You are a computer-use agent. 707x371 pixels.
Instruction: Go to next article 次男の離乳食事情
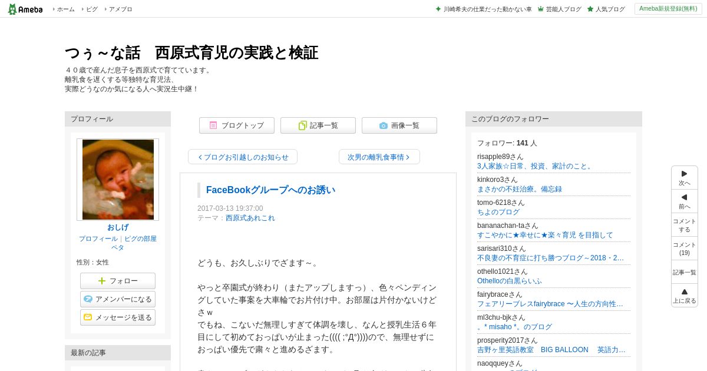[x=379, y=157]
